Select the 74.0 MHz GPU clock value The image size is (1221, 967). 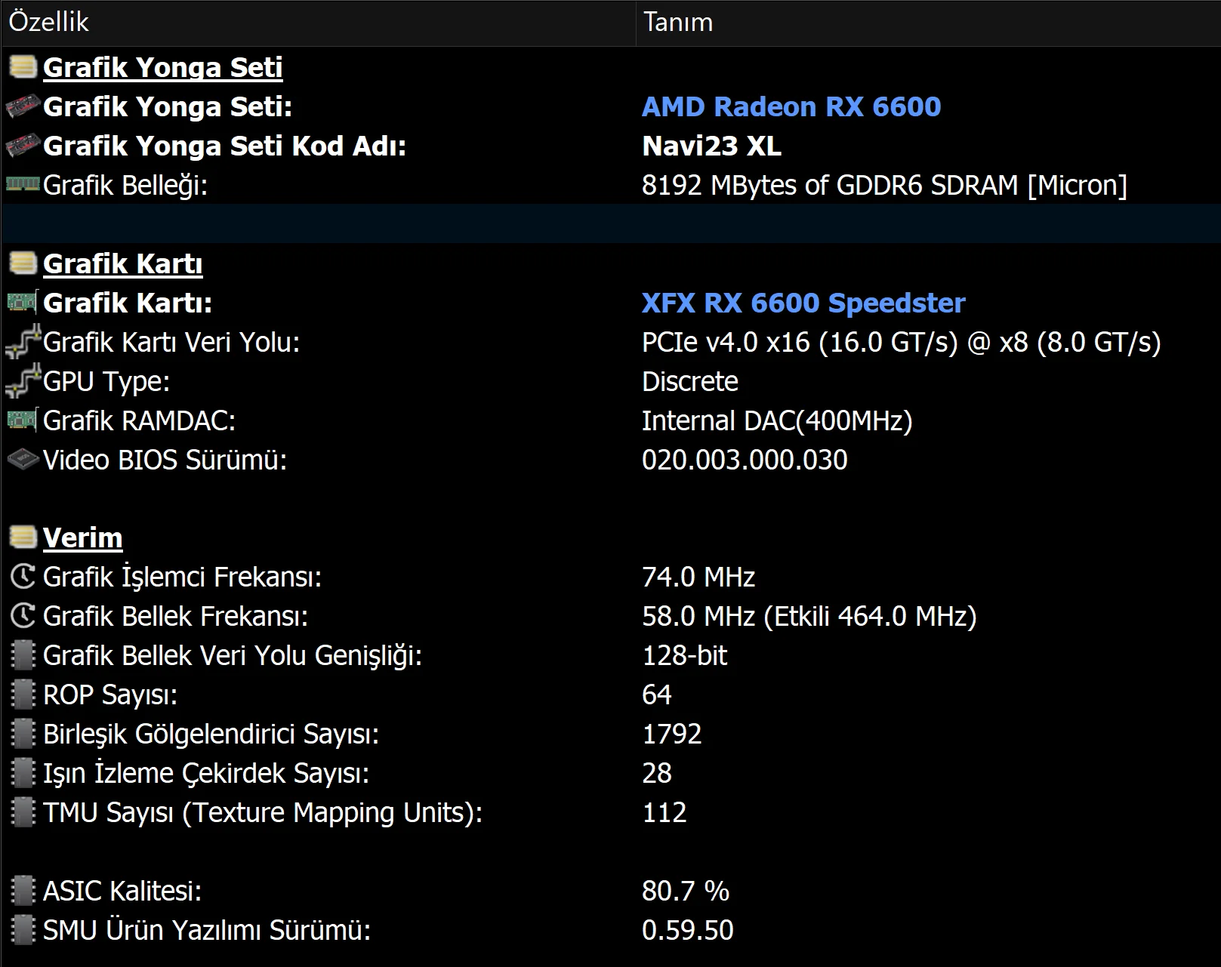698,577
